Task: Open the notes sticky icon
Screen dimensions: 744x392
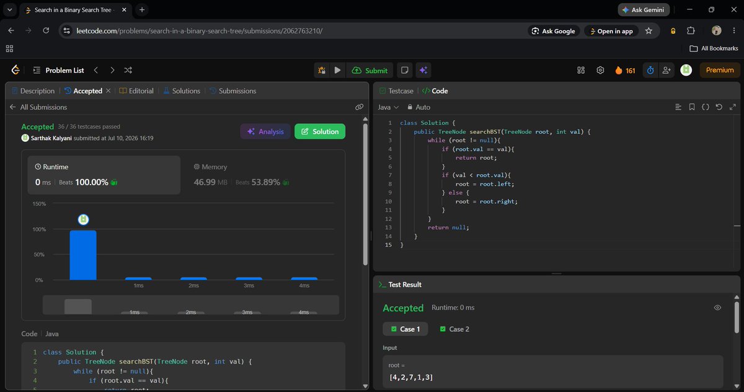Action: click(x=404, y=70)
